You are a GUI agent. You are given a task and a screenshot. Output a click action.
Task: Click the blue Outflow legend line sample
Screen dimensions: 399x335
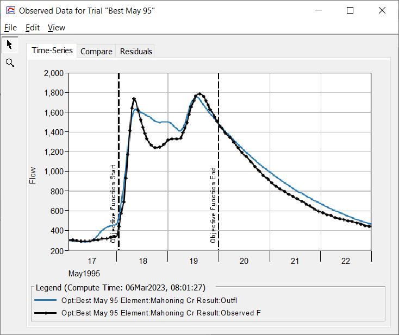click(x=45, y=300)
